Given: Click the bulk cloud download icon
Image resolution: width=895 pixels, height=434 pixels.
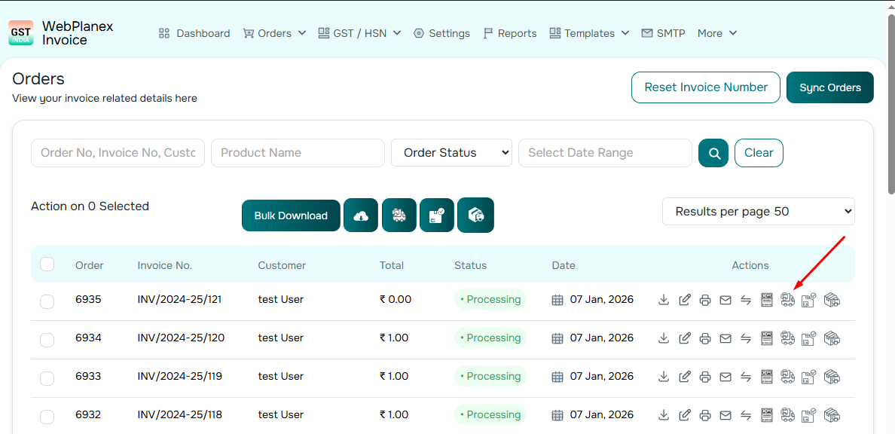Looking at the screenshot, I should pos(361,215).
